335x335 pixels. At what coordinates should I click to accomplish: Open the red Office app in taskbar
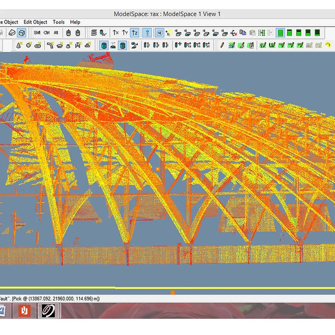point(23,310)
